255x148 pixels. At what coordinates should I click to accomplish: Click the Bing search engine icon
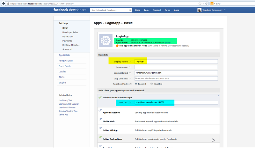click(212, 4)
